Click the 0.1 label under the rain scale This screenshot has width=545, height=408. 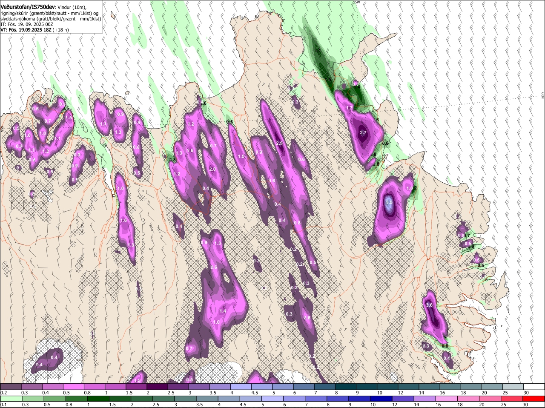coord(4,405)
